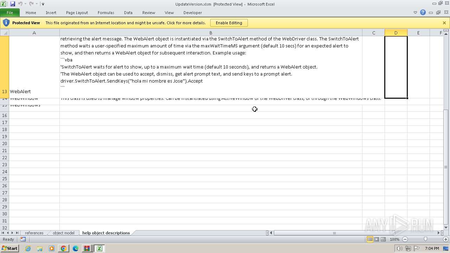This screenshot has height=253, width=450.
Task: Click the zoom slider handle
Action: 425,239
